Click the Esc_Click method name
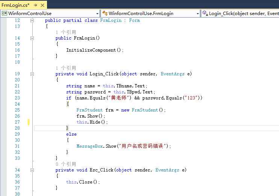 (102, 170)
